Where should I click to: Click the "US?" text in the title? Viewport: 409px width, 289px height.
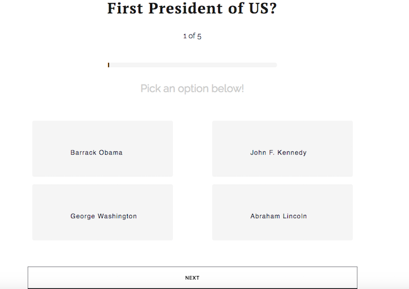point(262,8)
